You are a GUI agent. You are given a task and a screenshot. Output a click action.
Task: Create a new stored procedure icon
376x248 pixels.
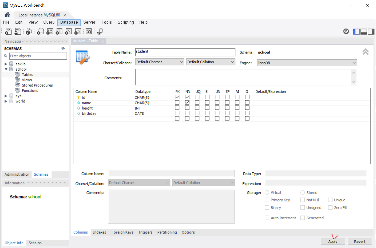(x=68, y=31)
